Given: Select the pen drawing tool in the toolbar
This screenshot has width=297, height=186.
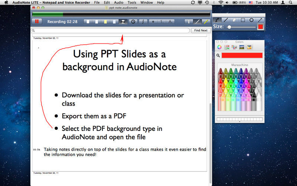Looking at the screenshot, I should [198, 22].
